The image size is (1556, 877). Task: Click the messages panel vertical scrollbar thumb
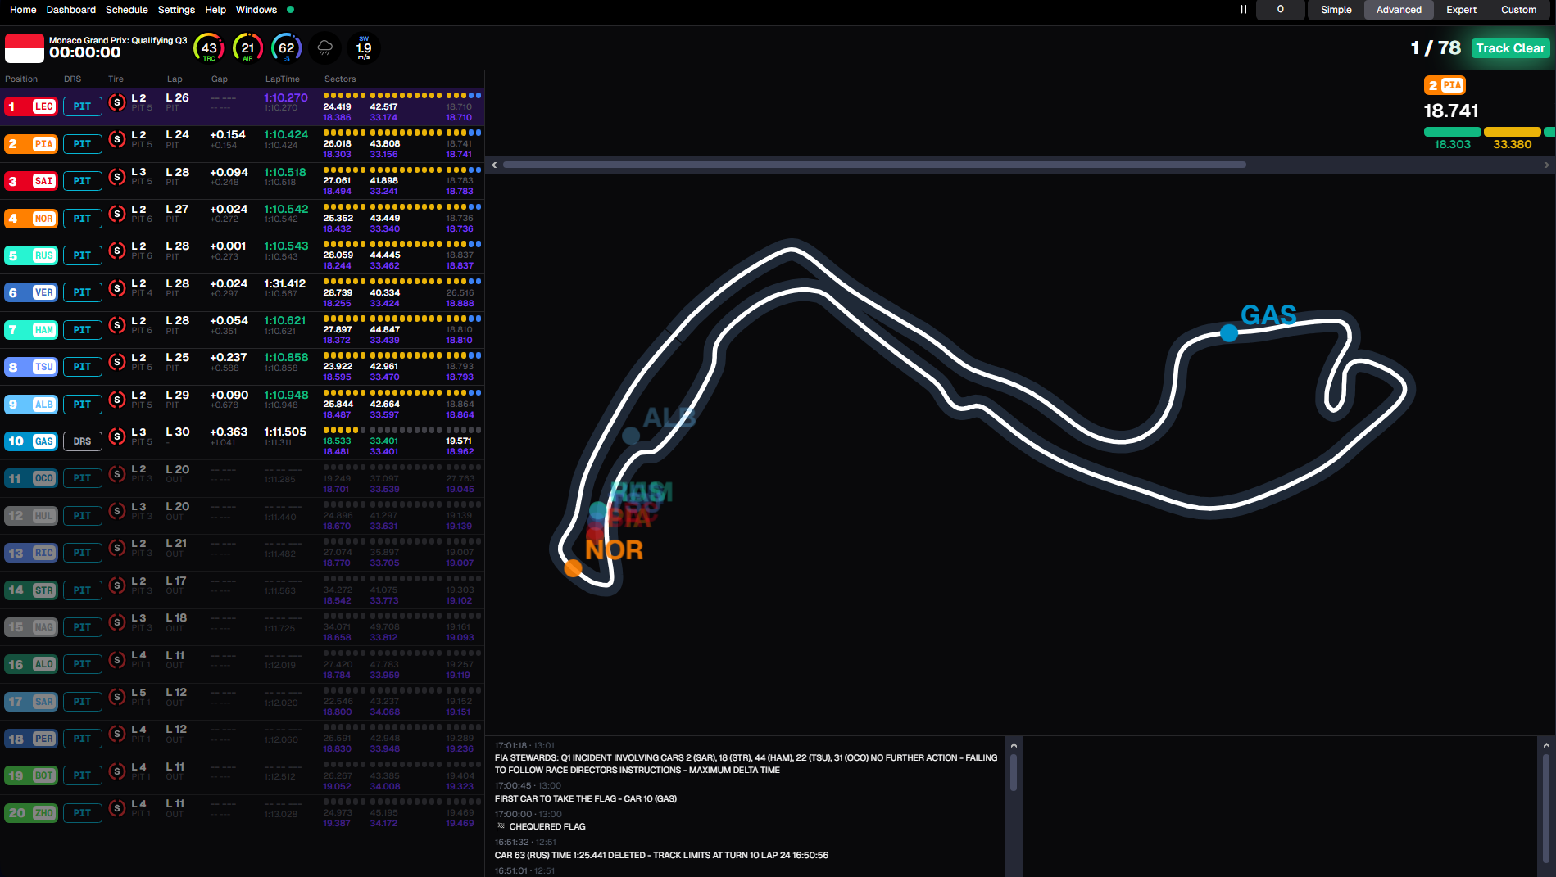tap(1014, 772)
